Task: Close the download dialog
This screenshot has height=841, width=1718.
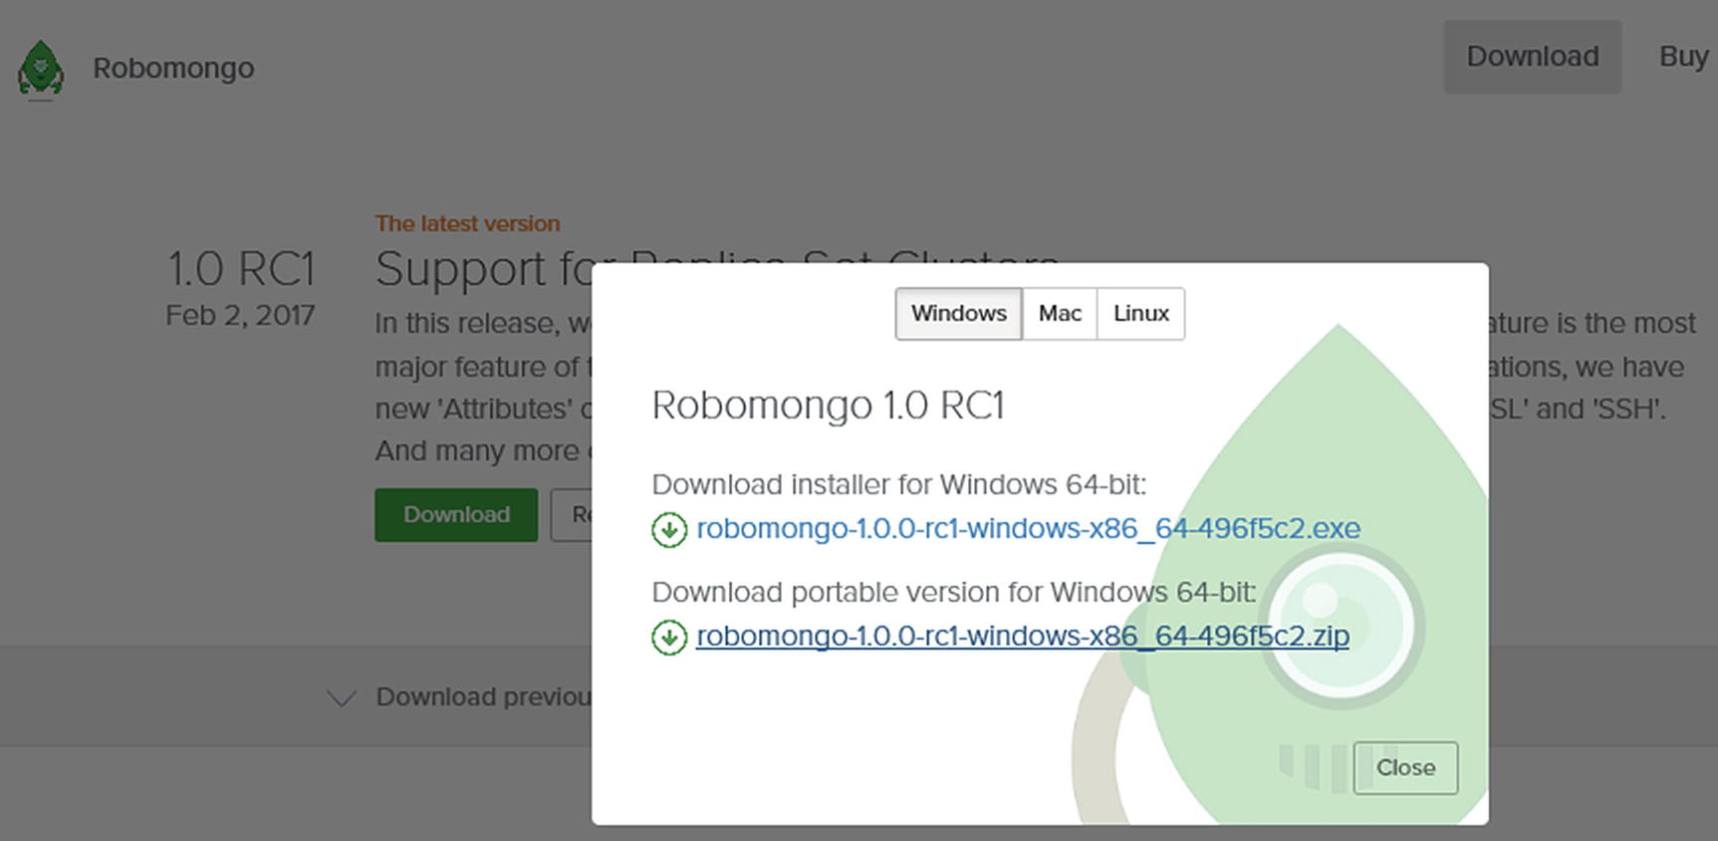Action: tap(1405, 768)
